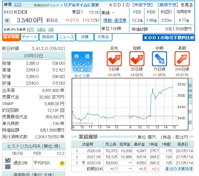Click the intraday stock price chart
This screenshot has width=199, height=176.
pos(130,104)
